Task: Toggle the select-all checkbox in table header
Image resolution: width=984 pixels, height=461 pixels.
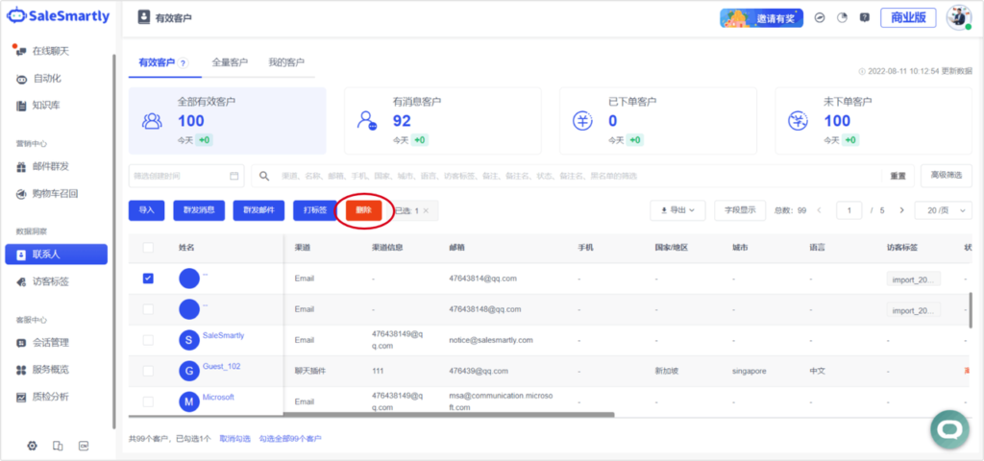Action: pyautogui.click(x=148, y=248)
